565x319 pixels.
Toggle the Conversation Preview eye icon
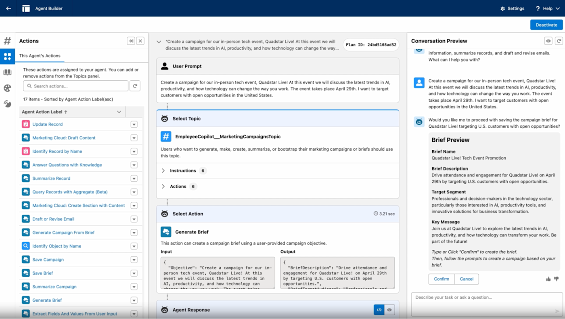point(548,41)
